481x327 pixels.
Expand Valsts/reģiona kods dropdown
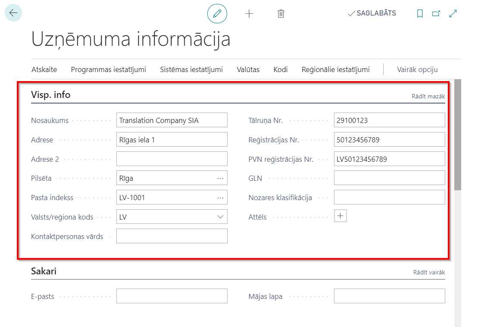coord(220,217)
